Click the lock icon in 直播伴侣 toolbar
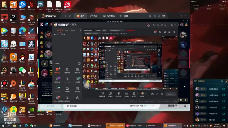The height and width of the screenshot is (128, 228). click(160, 32)
